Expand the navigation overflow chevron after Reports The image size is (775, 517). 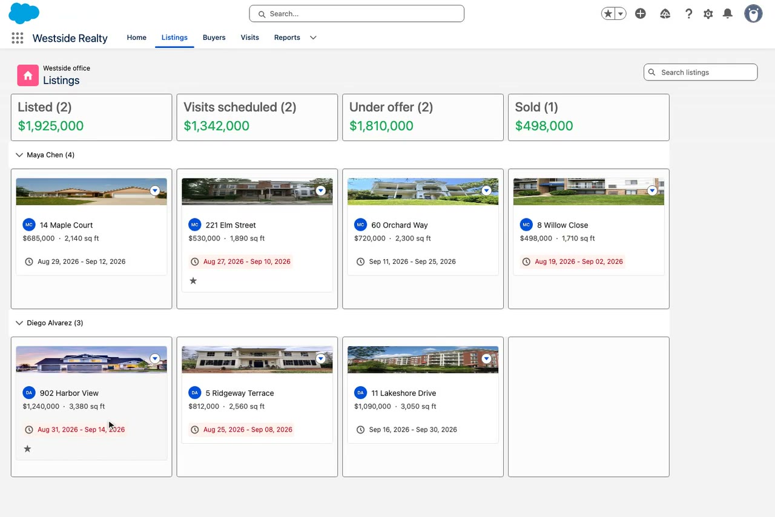click(x=313, y=38)
